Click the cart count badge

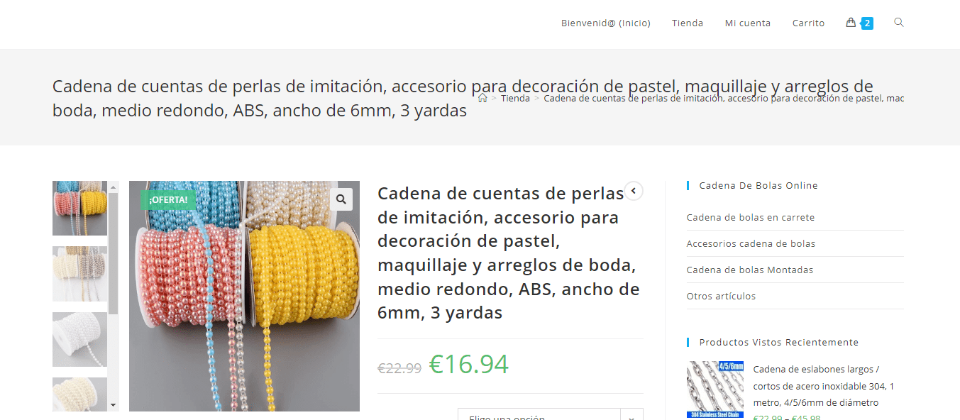coord(867,23)
